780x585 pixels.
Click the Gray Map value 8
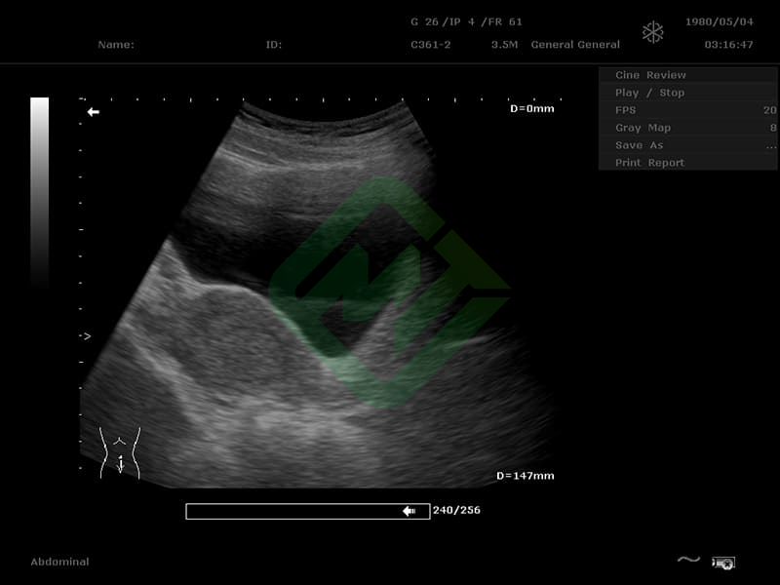773,128
